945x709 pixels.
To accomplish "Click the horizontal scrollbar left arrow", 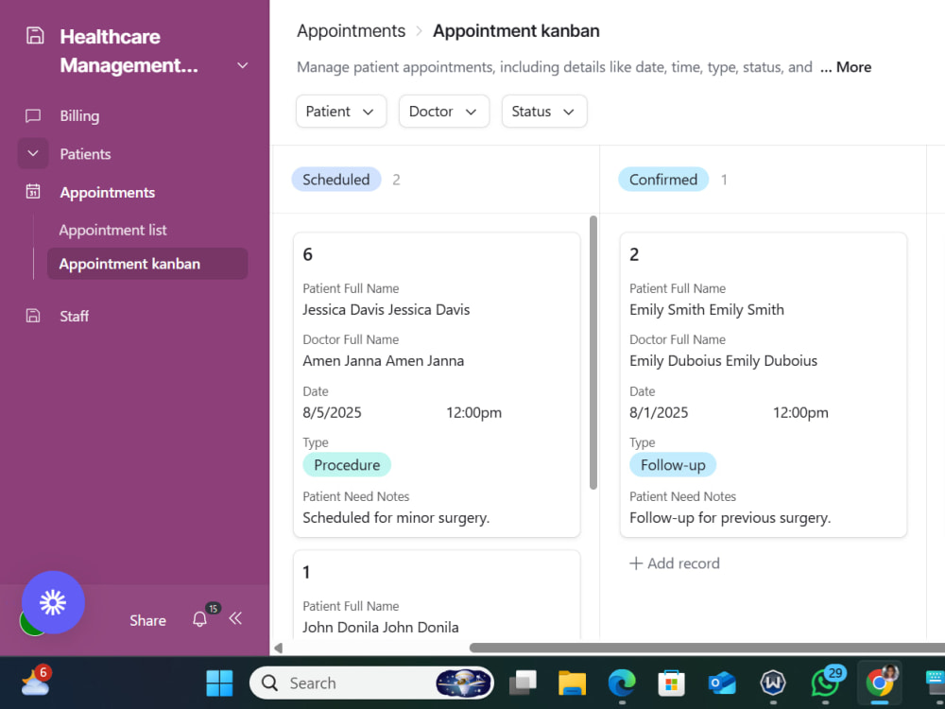I will (278, 648).
